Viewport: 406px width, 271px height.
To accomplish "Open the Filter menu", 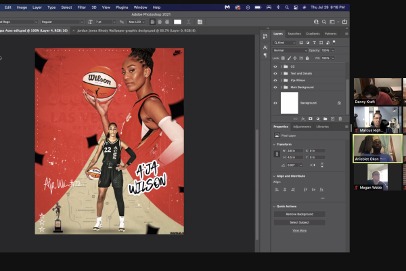I will 82,7.
